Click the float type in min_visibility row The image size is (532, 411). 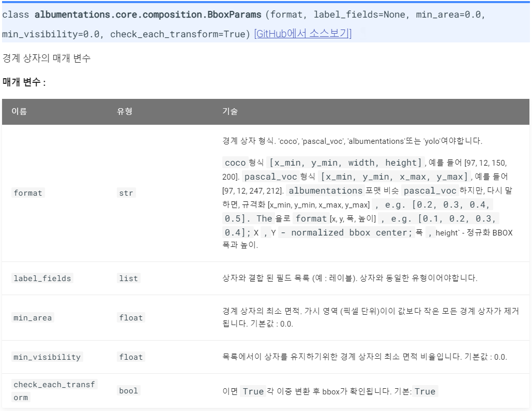[131, 357]
